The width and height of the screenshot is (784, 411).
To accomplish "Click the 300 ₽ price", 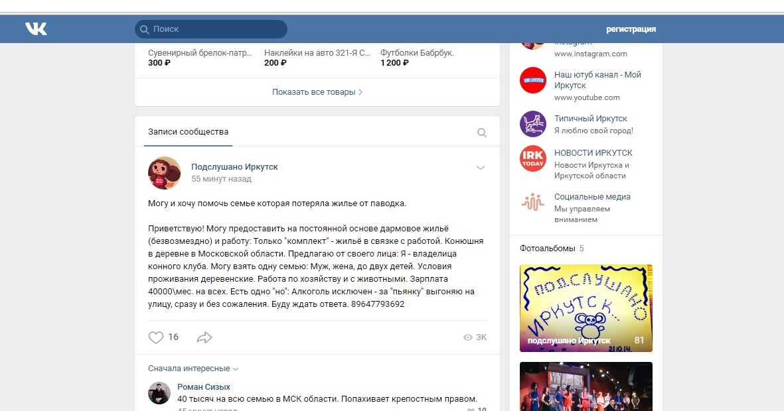I will [159, 63].
